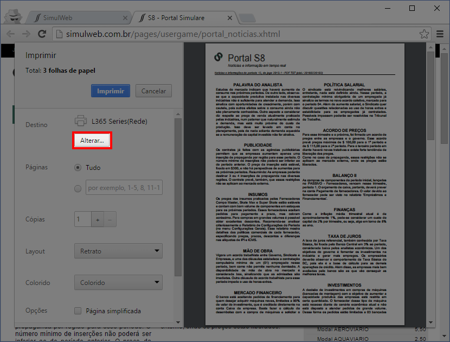Toggle the Página simplificada checkbox

[x=78, y=311]
